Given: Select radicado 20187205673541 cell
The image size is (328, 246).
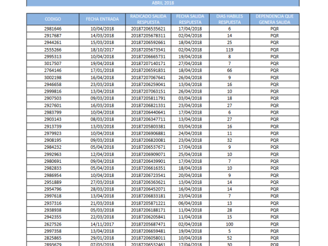Looking at the screenshot, I should click(148, 50).
